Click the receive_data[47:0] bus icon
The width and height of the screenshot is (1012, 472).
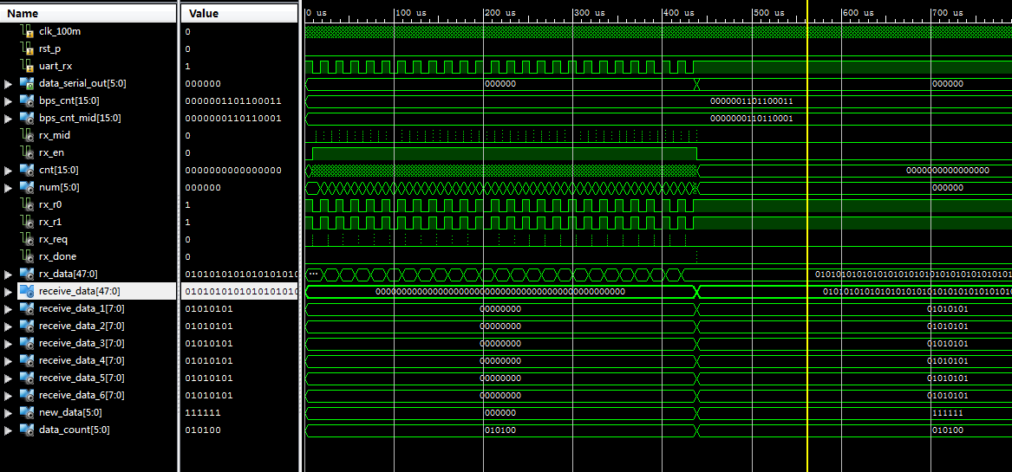(x=27, y=291)
